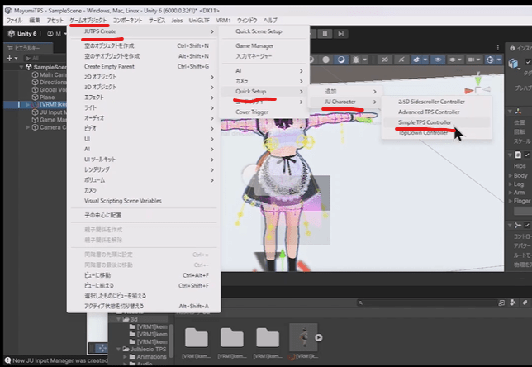Select Simple TPS Controller in submenu
The height and width of the screenshot is (367, 532).
(x=425, y=122)
